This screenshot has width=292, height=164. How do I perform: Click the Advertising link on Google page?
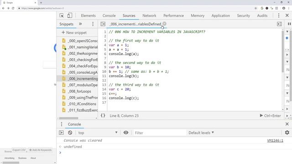click(x=9, y=158)
